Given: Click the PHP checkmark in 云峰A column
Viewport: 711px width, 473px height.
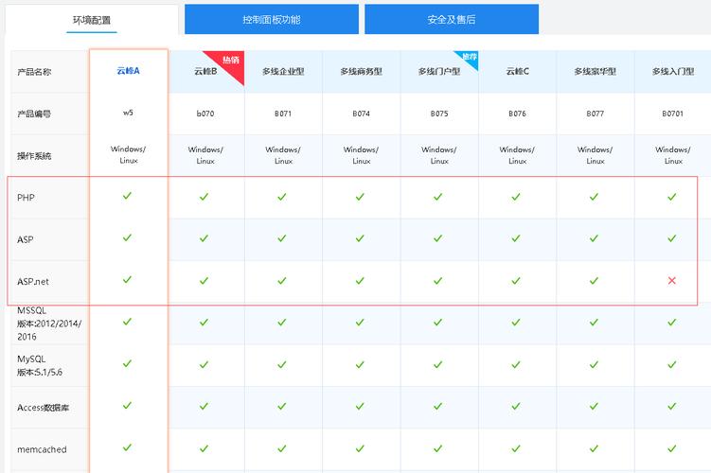Looking at the screenshot, I should coord(127,196).
